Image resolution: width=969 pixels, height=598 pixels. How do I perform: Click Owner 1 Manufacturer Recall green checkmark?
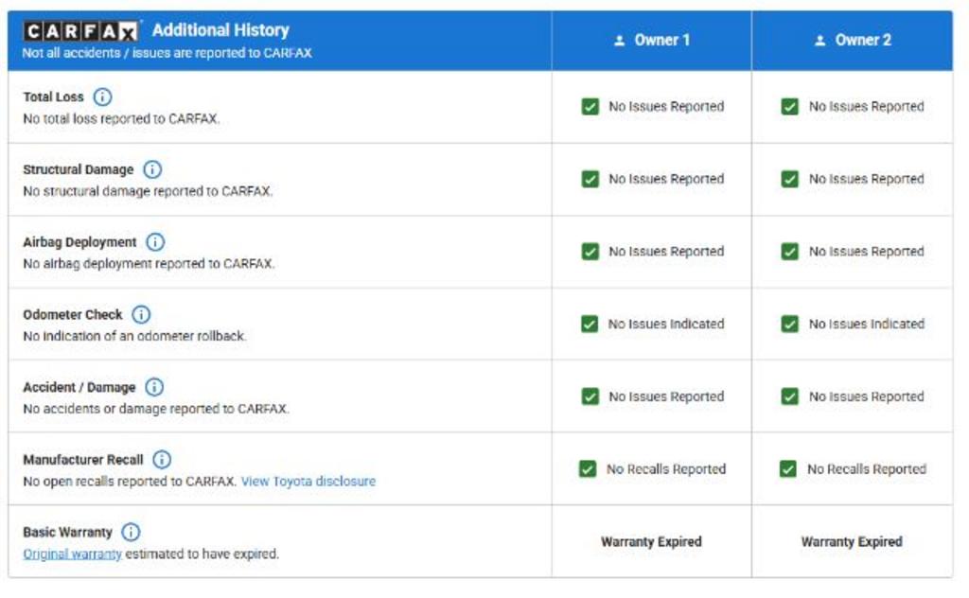(x=588, y=469)
